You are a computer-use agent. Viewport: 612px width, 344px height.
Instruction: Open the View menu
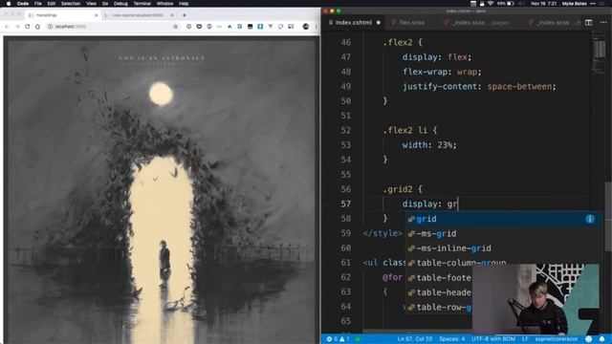92,4
